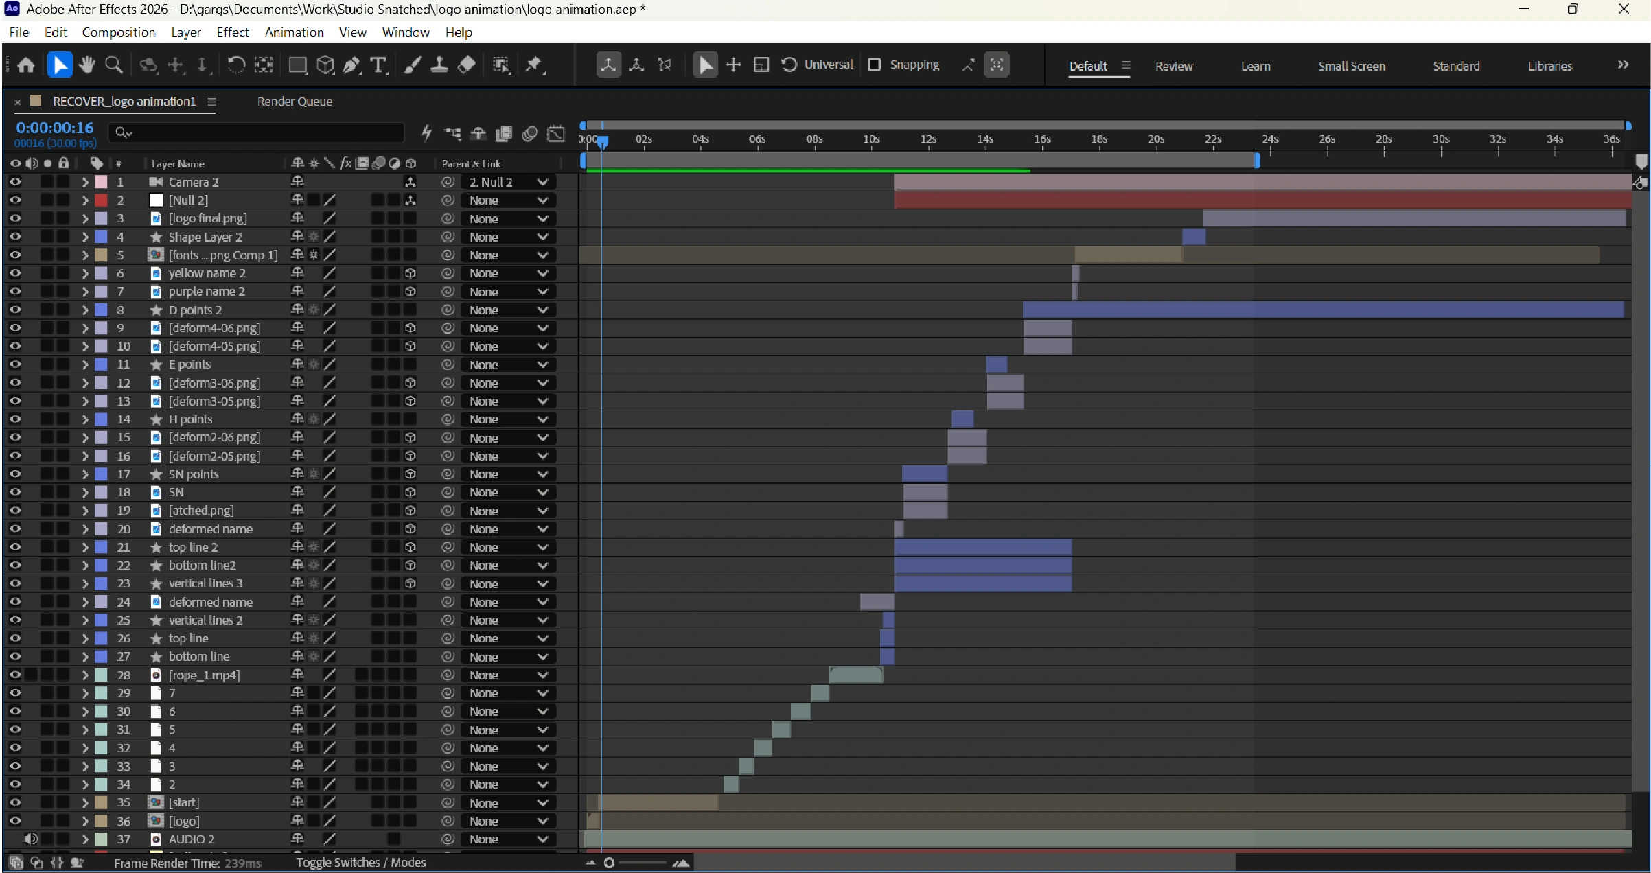Viewport: 1651px width, 873px height.
Task: Hide the Shape Layer 2 layer
Action: point(14,237)
